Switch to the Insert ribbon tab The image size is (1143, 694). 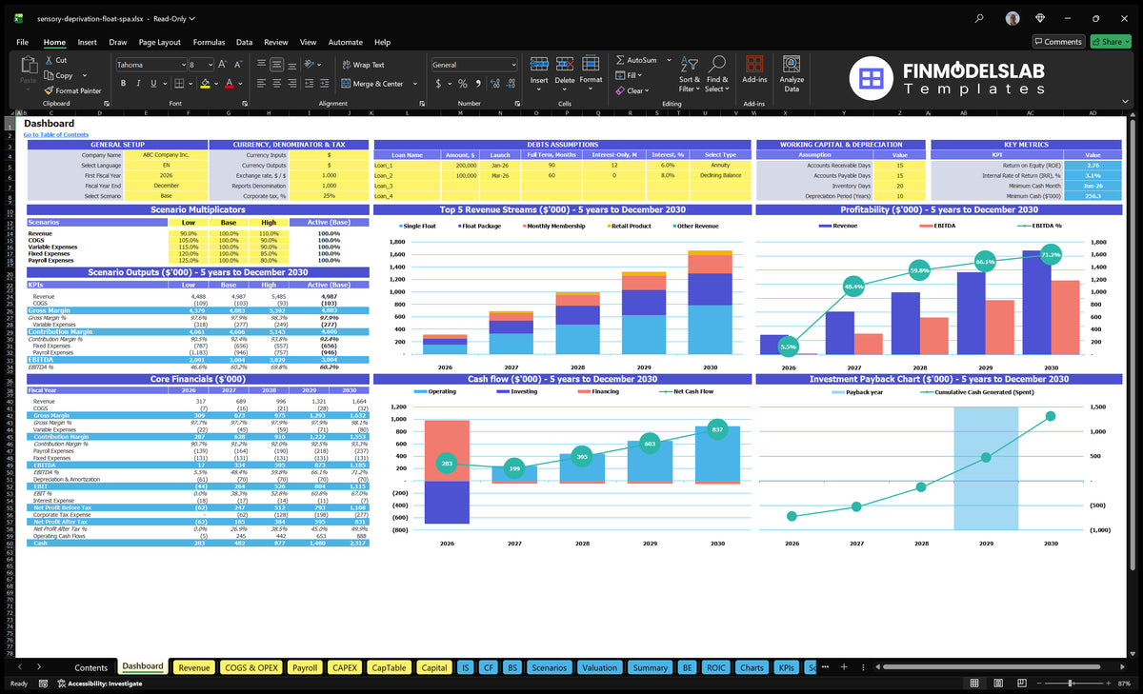(87, 42)
